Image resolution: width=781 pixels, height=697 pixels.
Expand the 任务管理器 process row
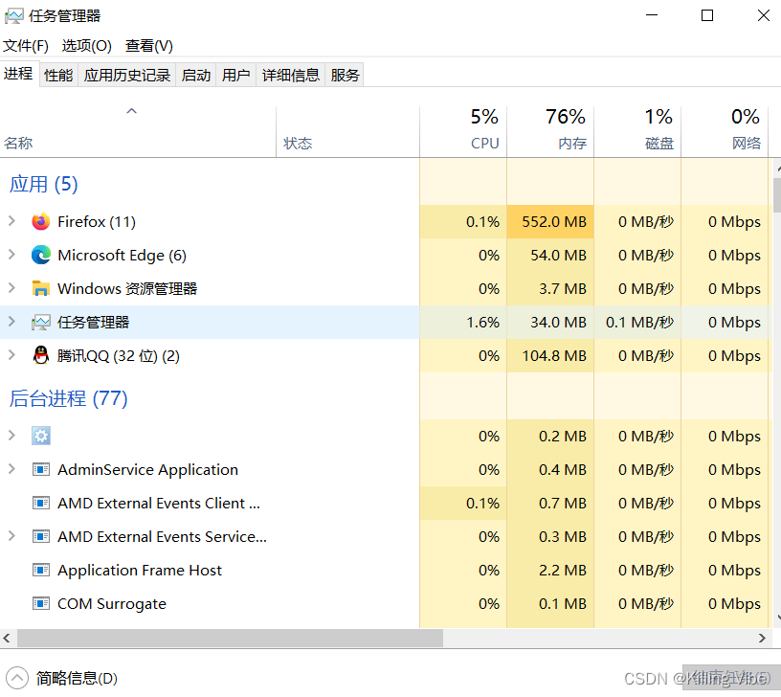[11, 322]
